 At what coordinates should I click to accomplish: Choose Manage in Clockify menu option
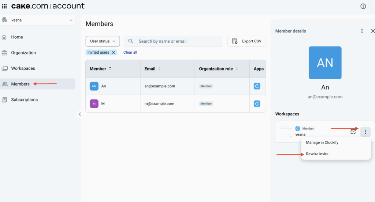pos(322,142)
